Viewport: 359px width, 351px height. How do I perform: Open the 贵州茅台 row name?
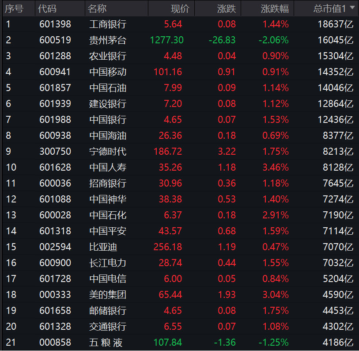click(108, 40)
